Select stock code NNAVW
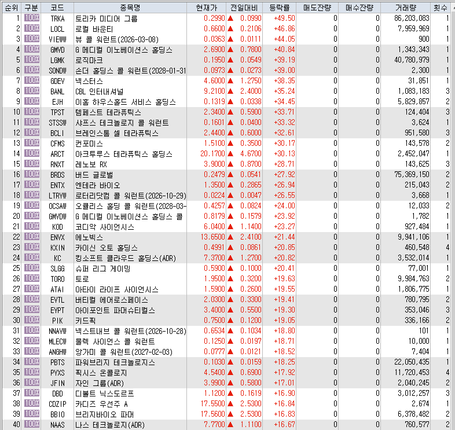The image size is (455, 430). [x=57, y=331]
